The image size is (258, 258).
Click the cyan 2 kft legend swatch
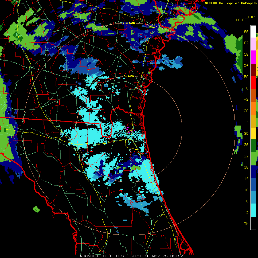pos(253,210)
